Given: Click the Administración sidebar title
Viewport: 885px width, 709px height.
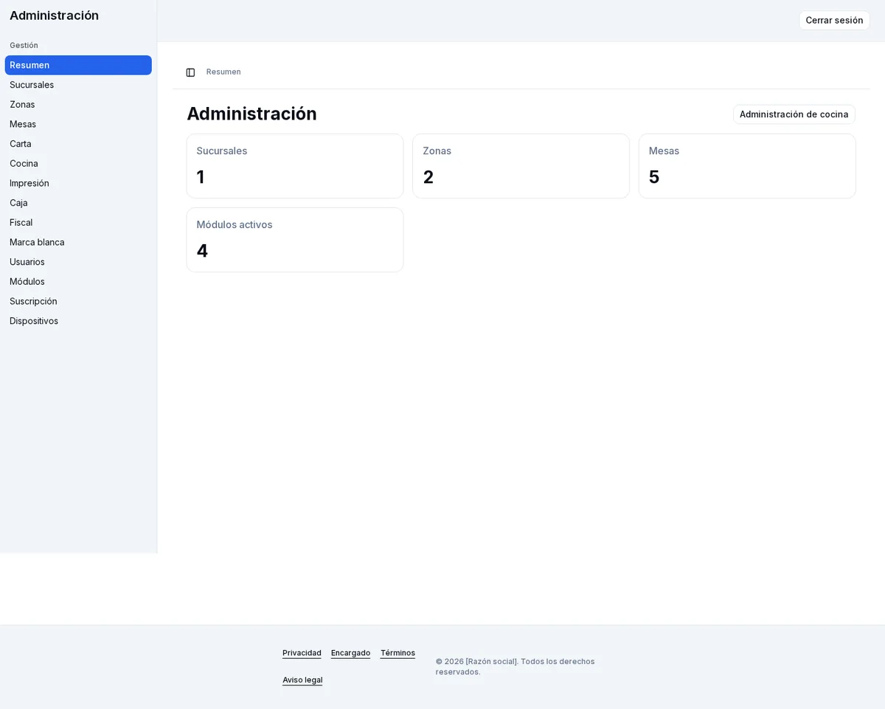Looking at the screenshot, I should click(x=54, y=15).
